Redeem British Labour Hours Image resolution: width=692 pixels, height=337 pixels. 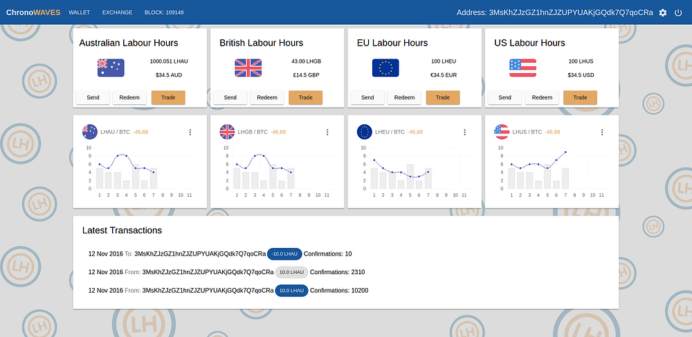tap(267, 98)
